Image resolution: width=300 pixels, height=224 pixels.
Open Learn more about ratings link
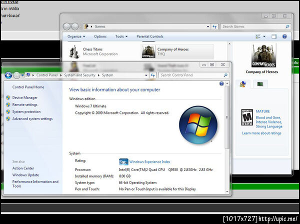pos(261,133)
